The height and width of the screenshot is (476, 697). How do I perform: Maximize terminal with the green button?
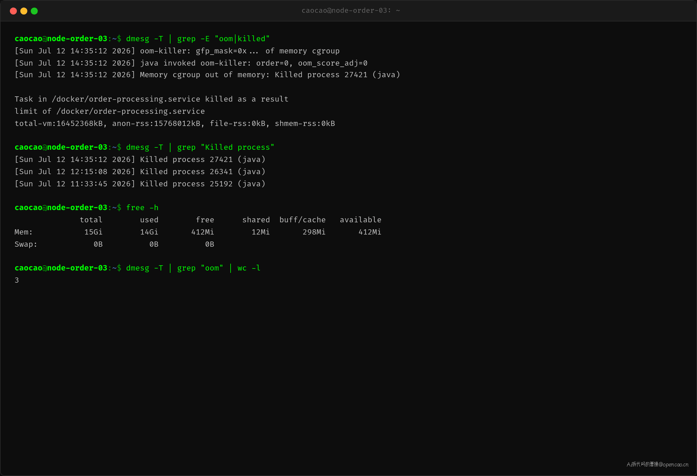click(34, 11)
